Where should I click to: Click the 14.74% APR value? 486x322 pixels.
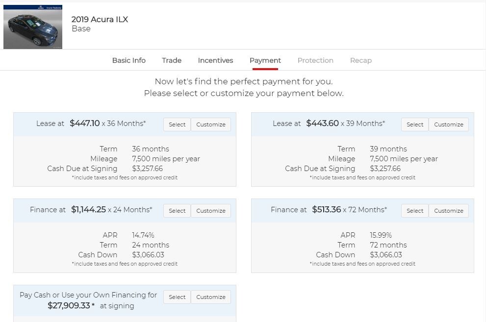(x=143, y=235)
